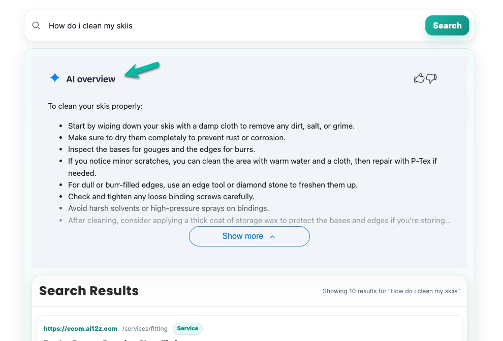Click the Showing 10 results summary text
Viewport: 503px width, 341px height.
coord(391,291)
